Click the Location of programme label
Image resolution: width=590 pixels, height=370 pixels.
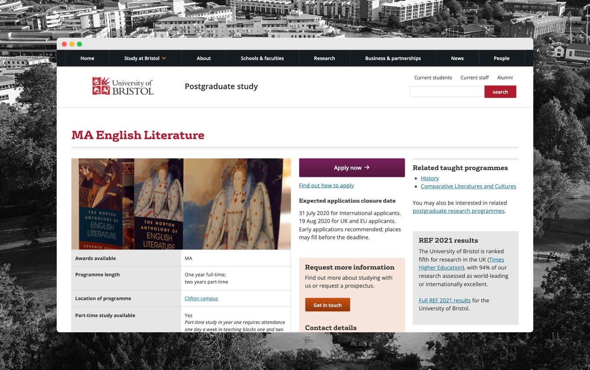pyautogui.click(x=103, y=298)
